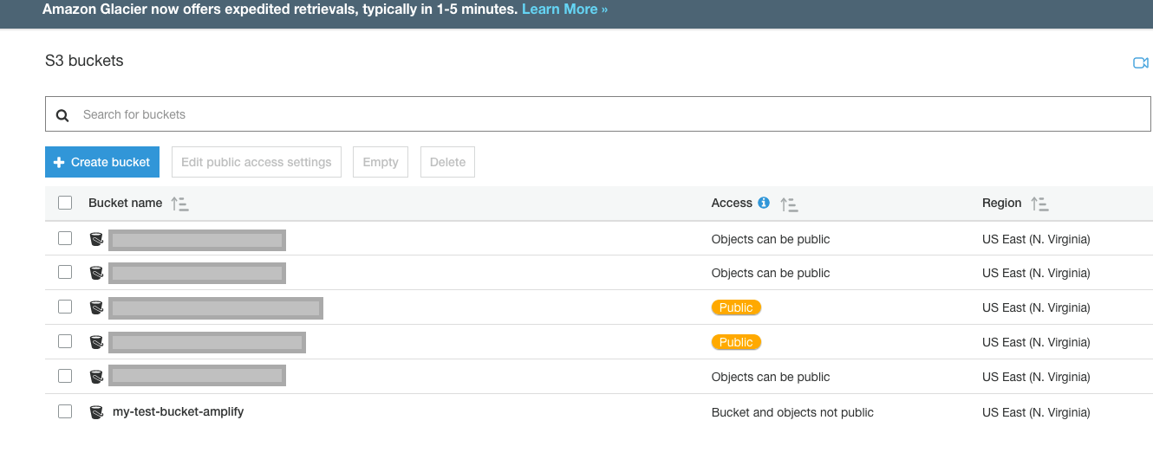This screenshot has width=1153, height=472.
Task: Click the S3 buckets heading
Action: [x=84, y=61]
